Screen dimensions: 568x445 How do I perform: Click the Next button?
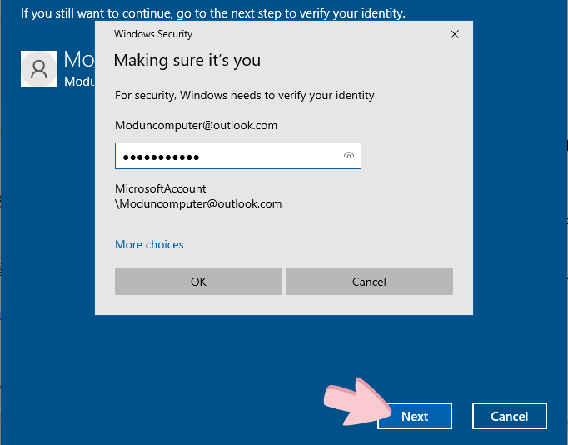415,416
